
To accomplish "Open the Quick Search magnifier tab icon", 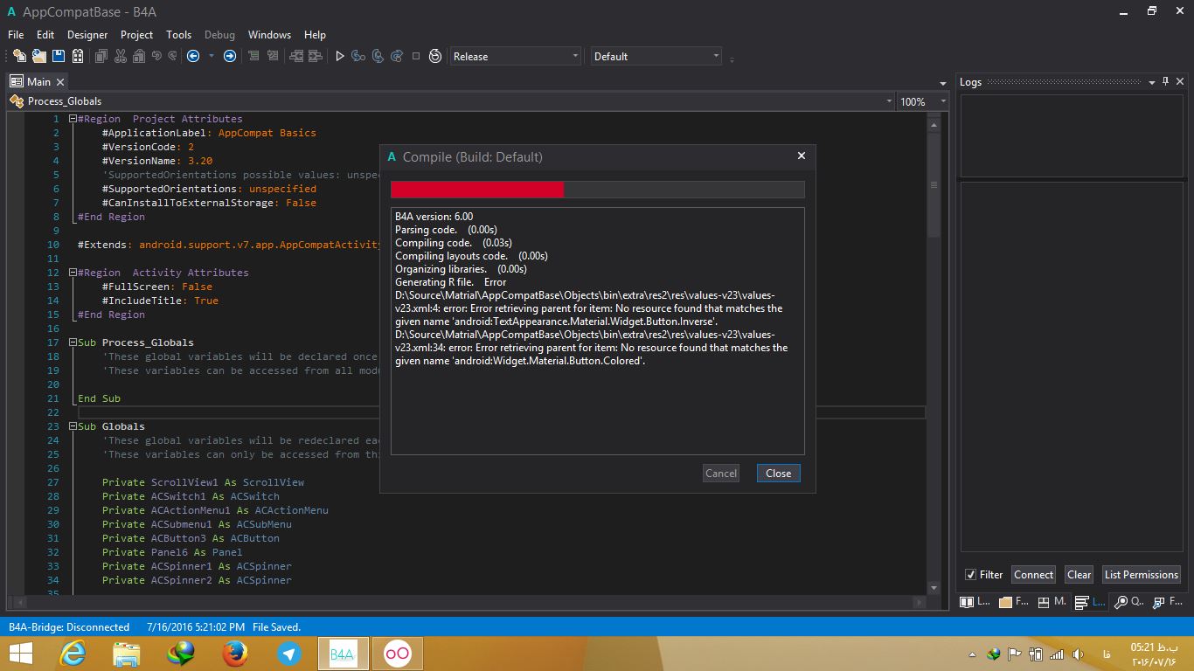I will 1121,602.
